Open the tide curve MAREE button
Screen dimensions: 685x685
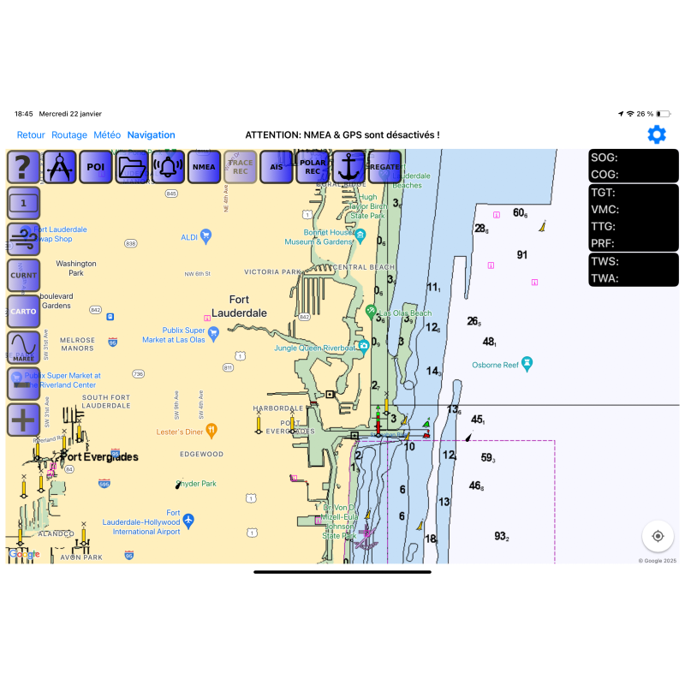tap(24, 348)
